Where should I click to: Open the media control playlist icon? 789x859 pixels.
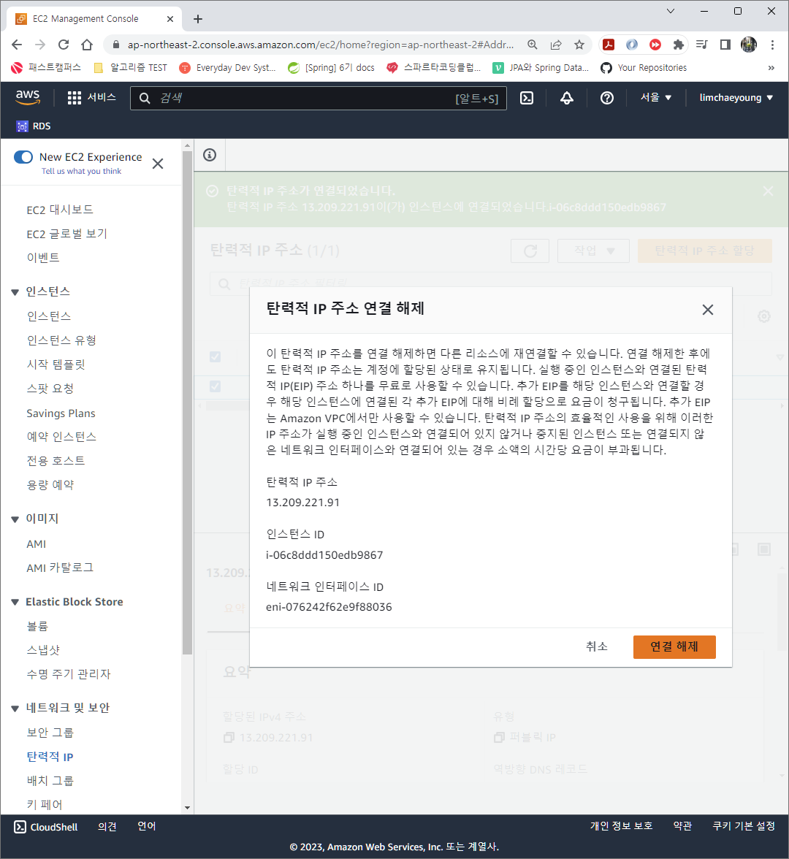coord(702,45)
